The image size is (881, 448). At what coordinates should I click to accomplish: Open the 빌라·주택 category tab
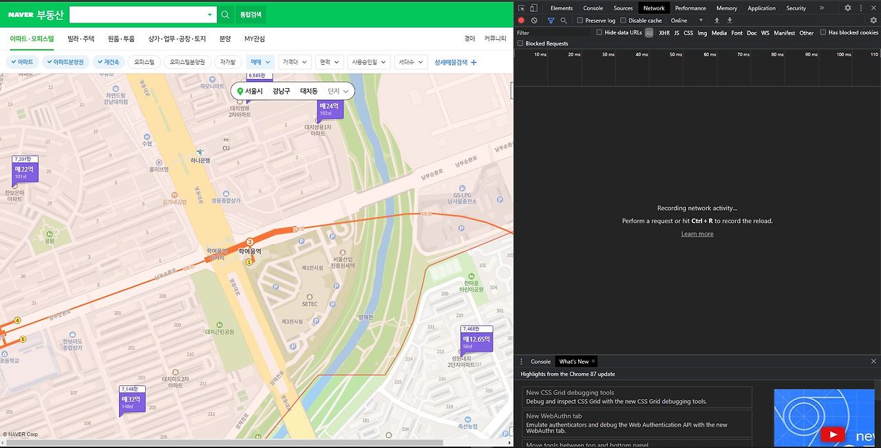tap(81, 39)
